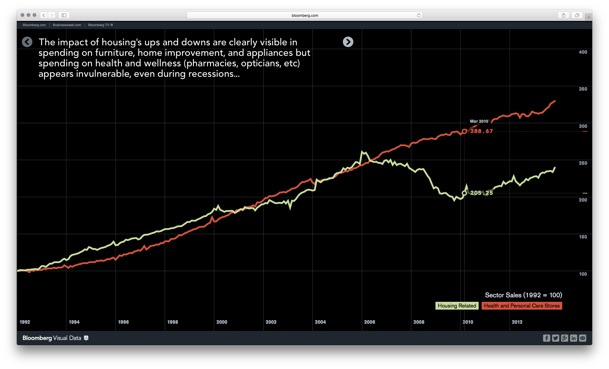Screen dimensions: 609x369
Task: Click the Bloomberg Visual Data speech bubble icon
Action: click(87, 338)
